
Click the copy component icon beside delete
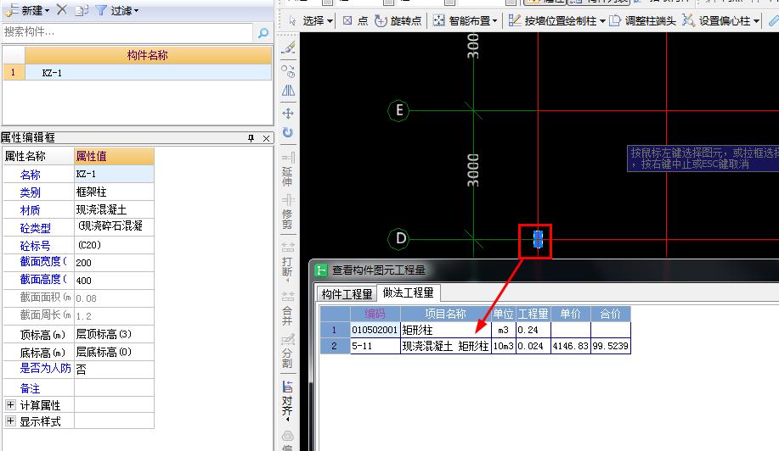click(x=82, y=10)
